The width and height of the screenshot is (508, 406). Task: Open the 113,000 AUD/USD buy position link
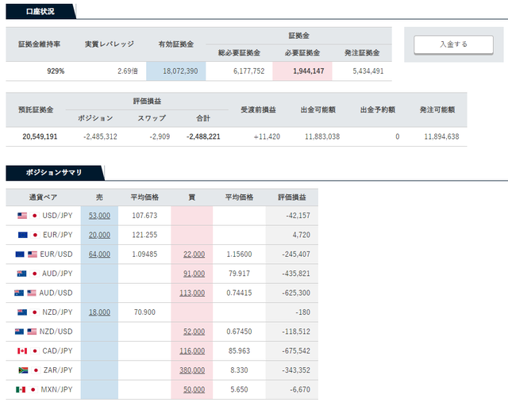click(x=191, y=293)
